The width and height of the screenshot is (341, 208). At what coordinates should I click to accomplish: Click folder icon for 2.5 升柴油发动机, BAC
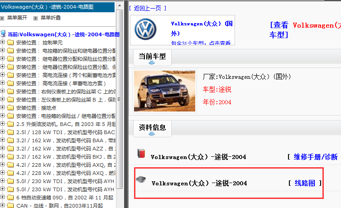coord(10,124)
